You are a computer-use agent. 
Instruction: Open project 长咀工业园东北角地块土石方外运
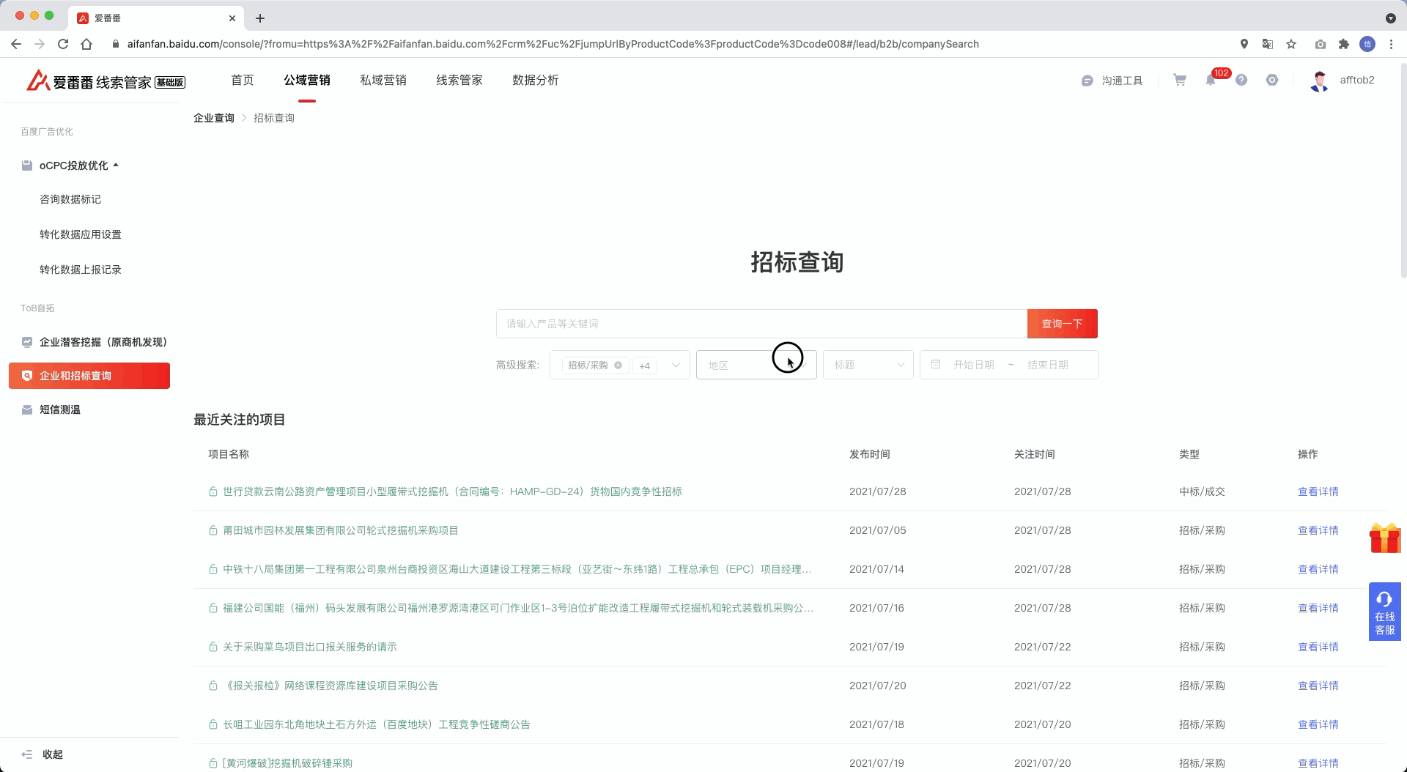[377, 724]
